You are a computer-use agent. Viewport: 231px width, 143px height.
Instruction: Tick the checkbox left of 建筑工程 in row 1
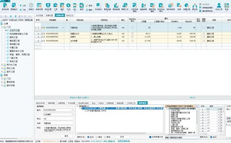[x=204, y=28]
